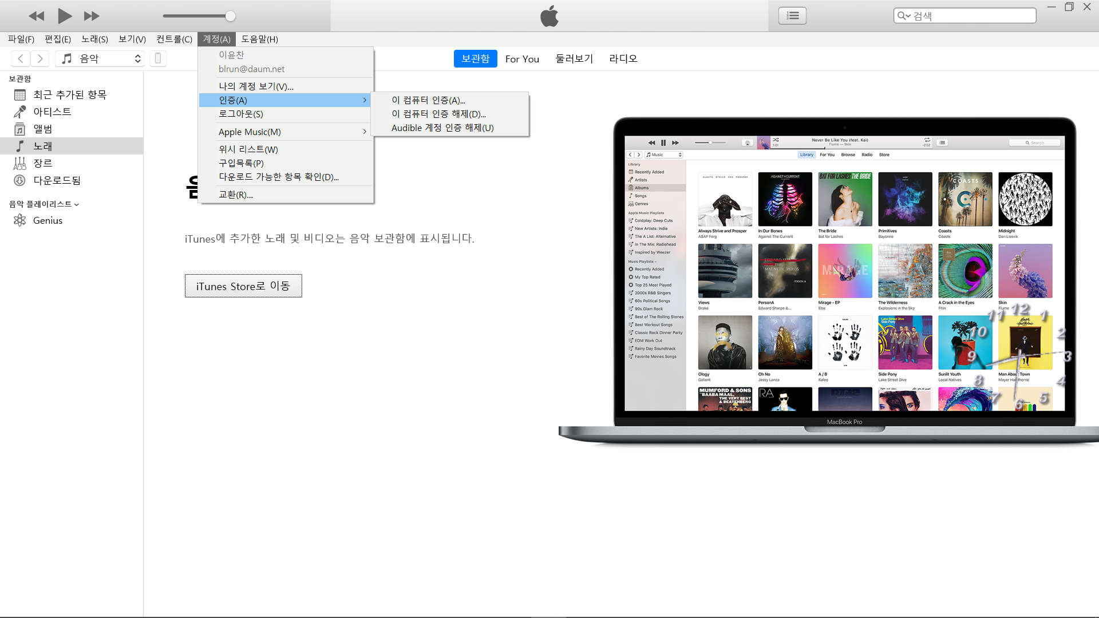This screenshot has width=1099, height=618.
Task: Click the 장르 guitars icon
Action: click(20, 163)
